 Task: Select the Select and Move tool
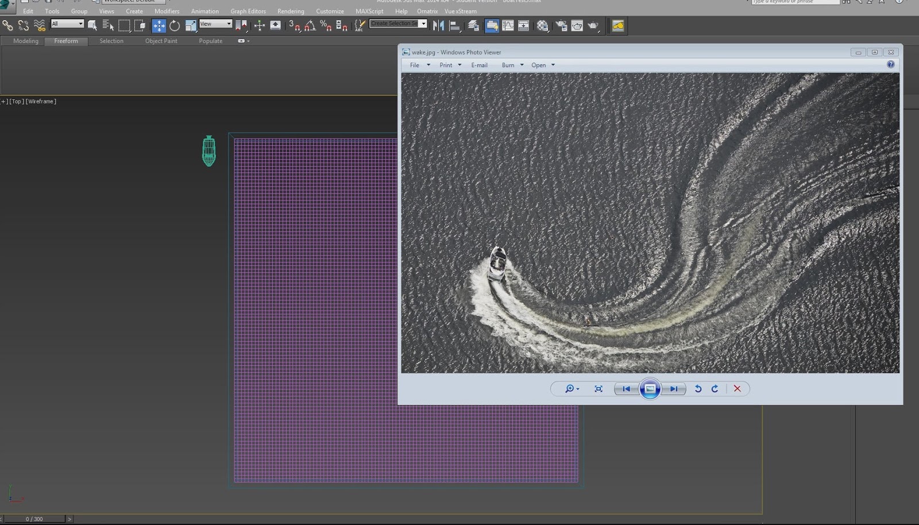click(159, 25)
